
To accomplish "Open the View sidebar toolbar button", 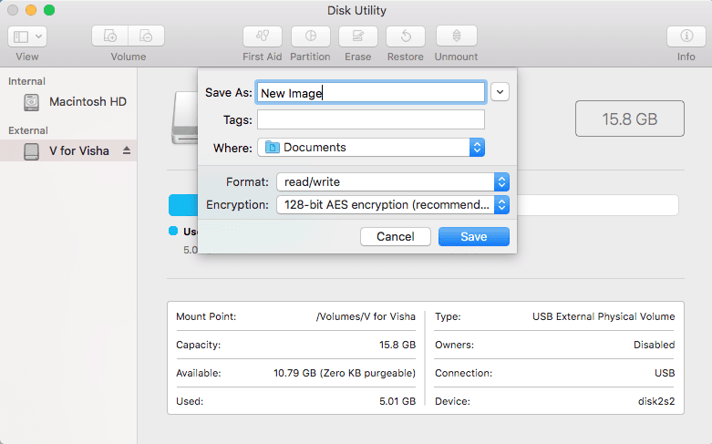I will tap(26, 36).
